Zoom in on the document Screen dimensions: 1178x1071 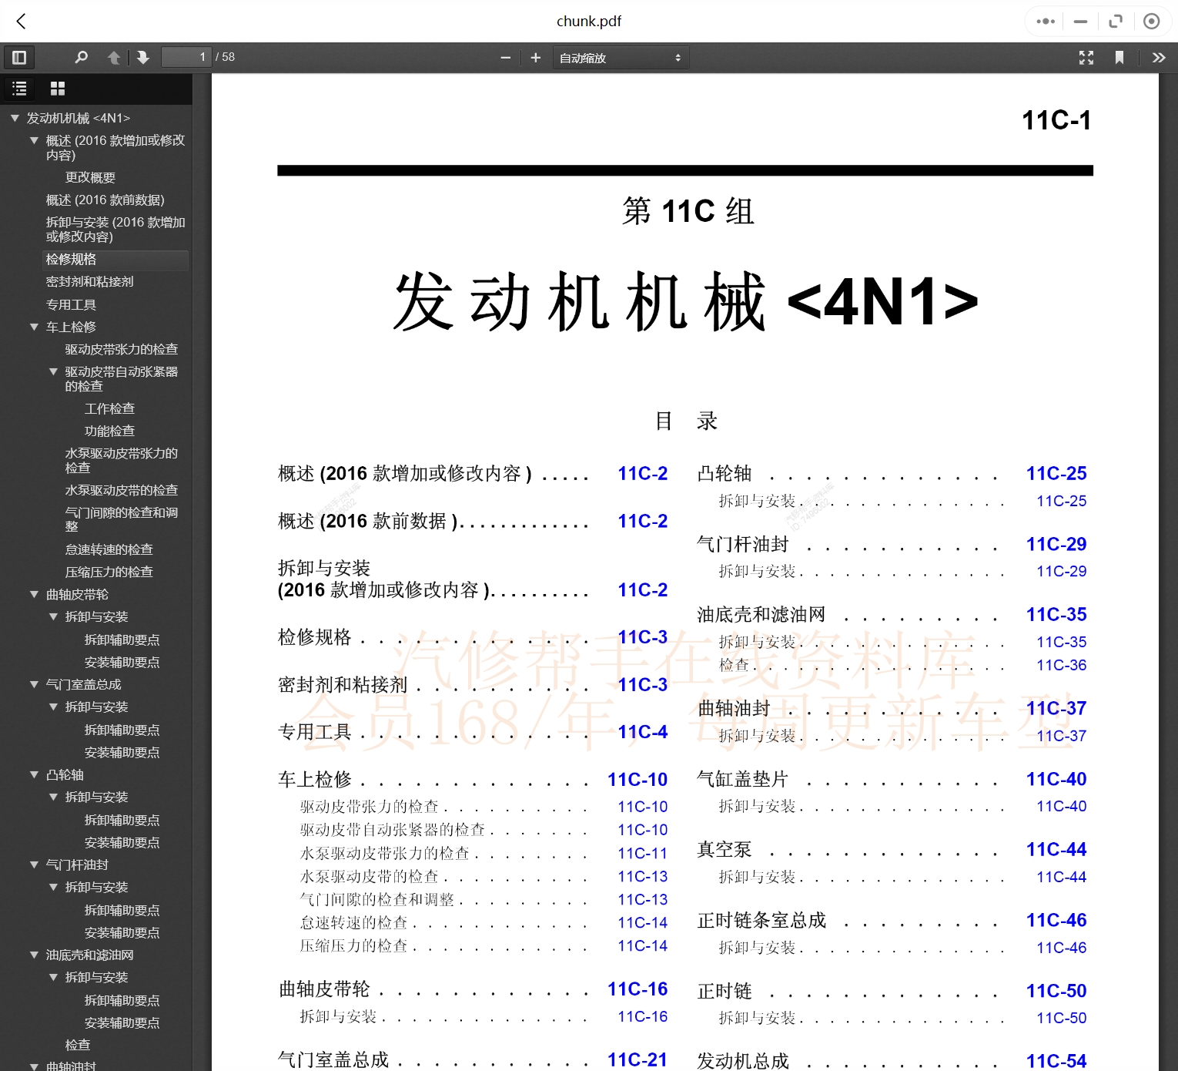(x=536, y=57)
